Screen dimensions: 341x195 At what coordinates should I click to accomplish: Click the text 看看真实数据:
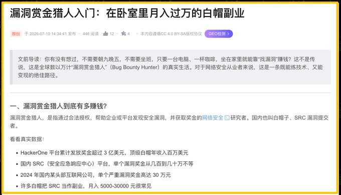coord(27,139)
